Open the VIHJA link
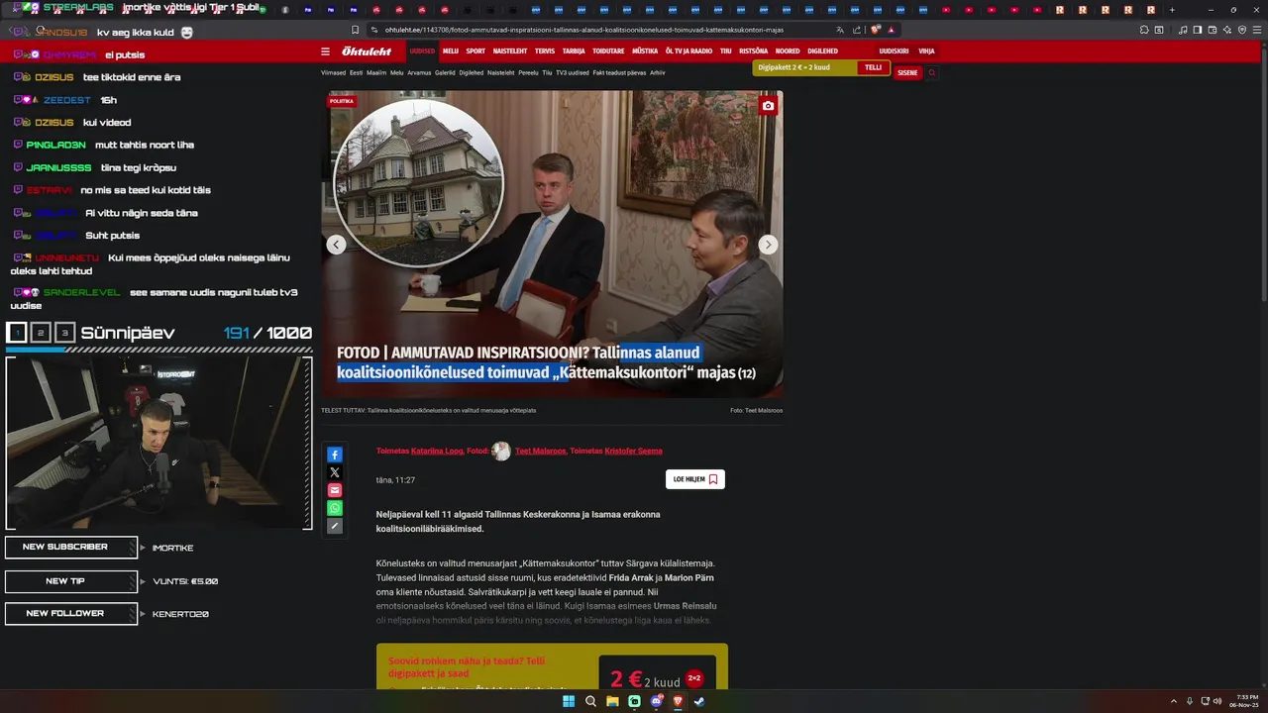 click(926, 51)
